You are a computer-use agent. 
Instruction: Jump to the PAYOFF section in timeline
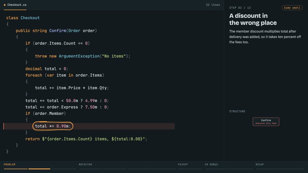183,164
